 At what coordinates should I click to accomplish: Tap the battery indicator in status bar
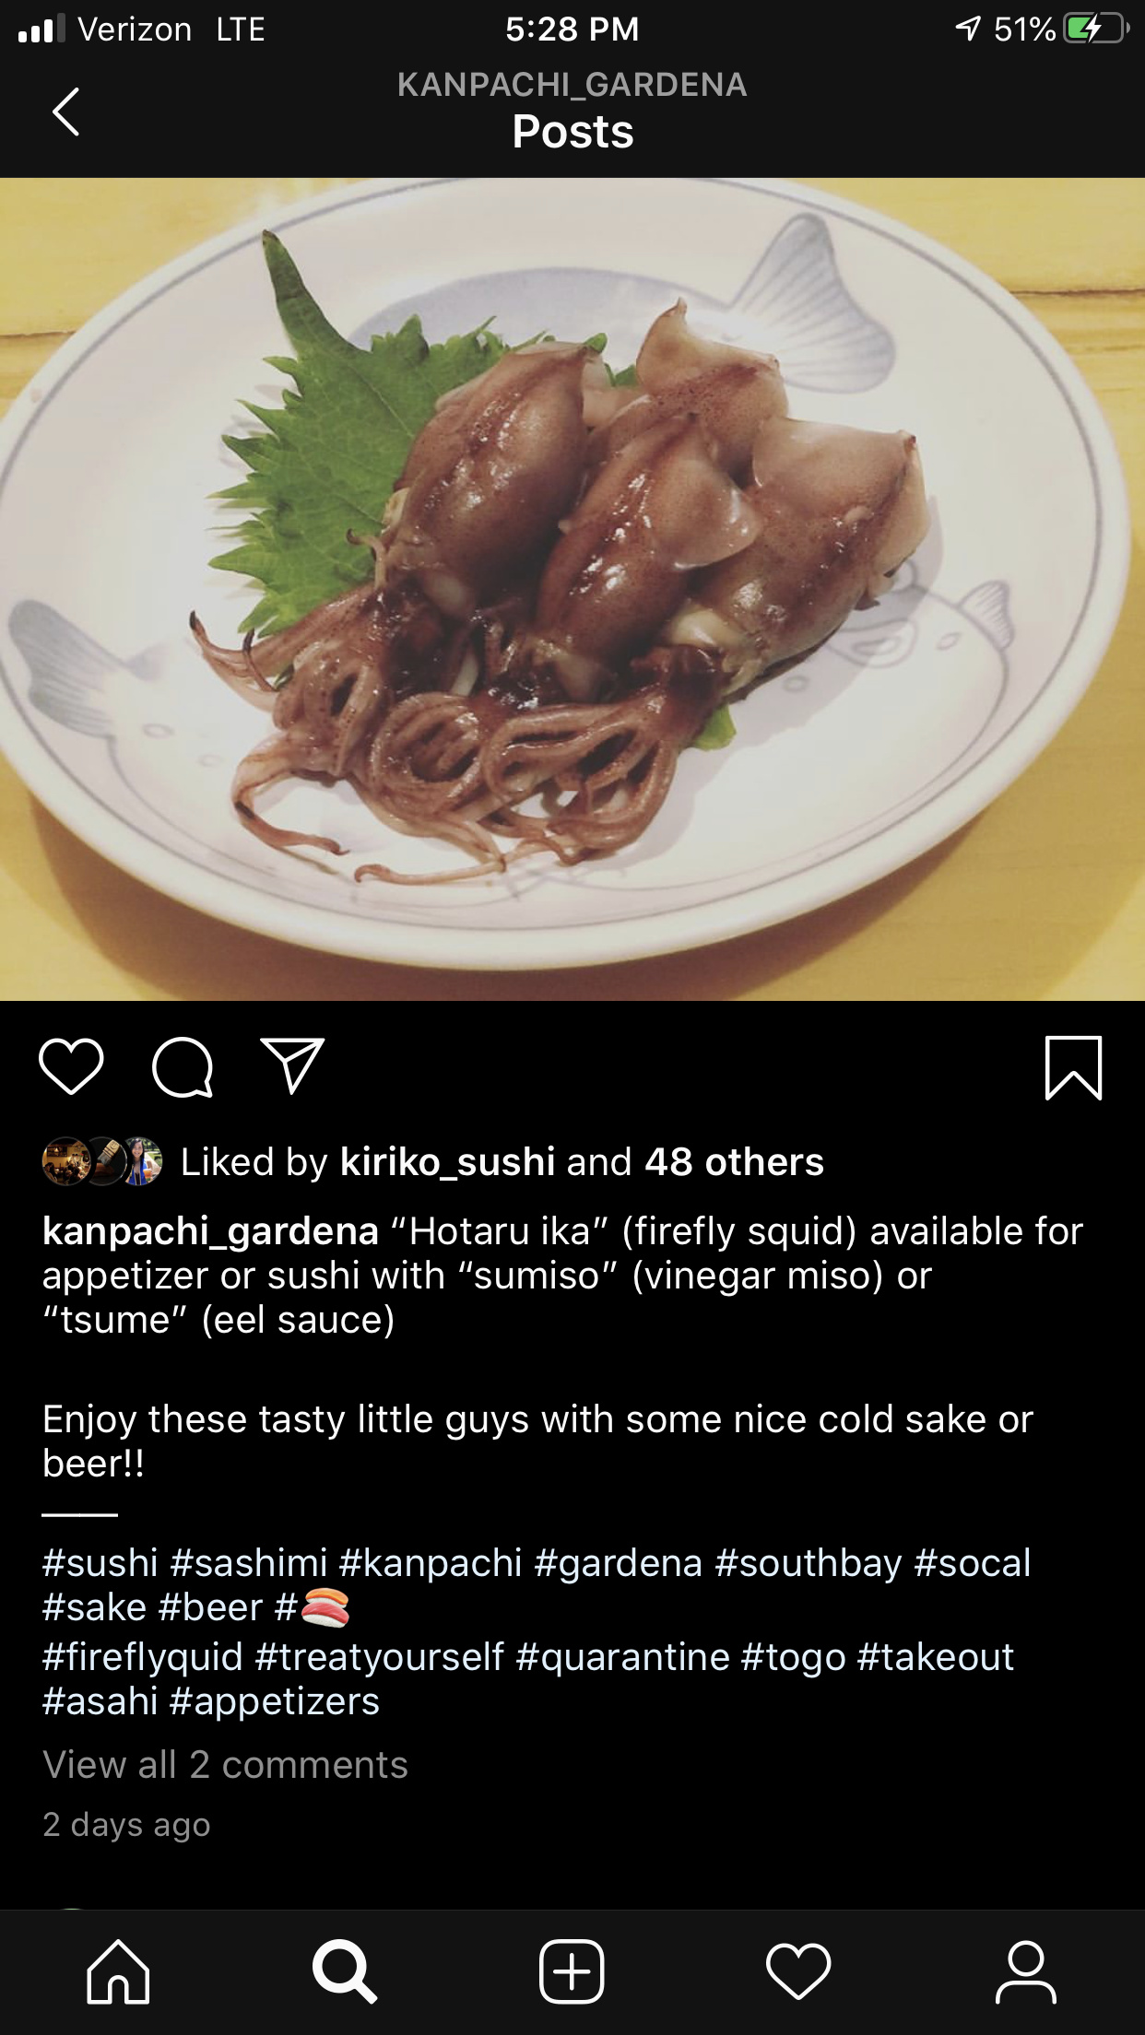tap(1096, 29)
